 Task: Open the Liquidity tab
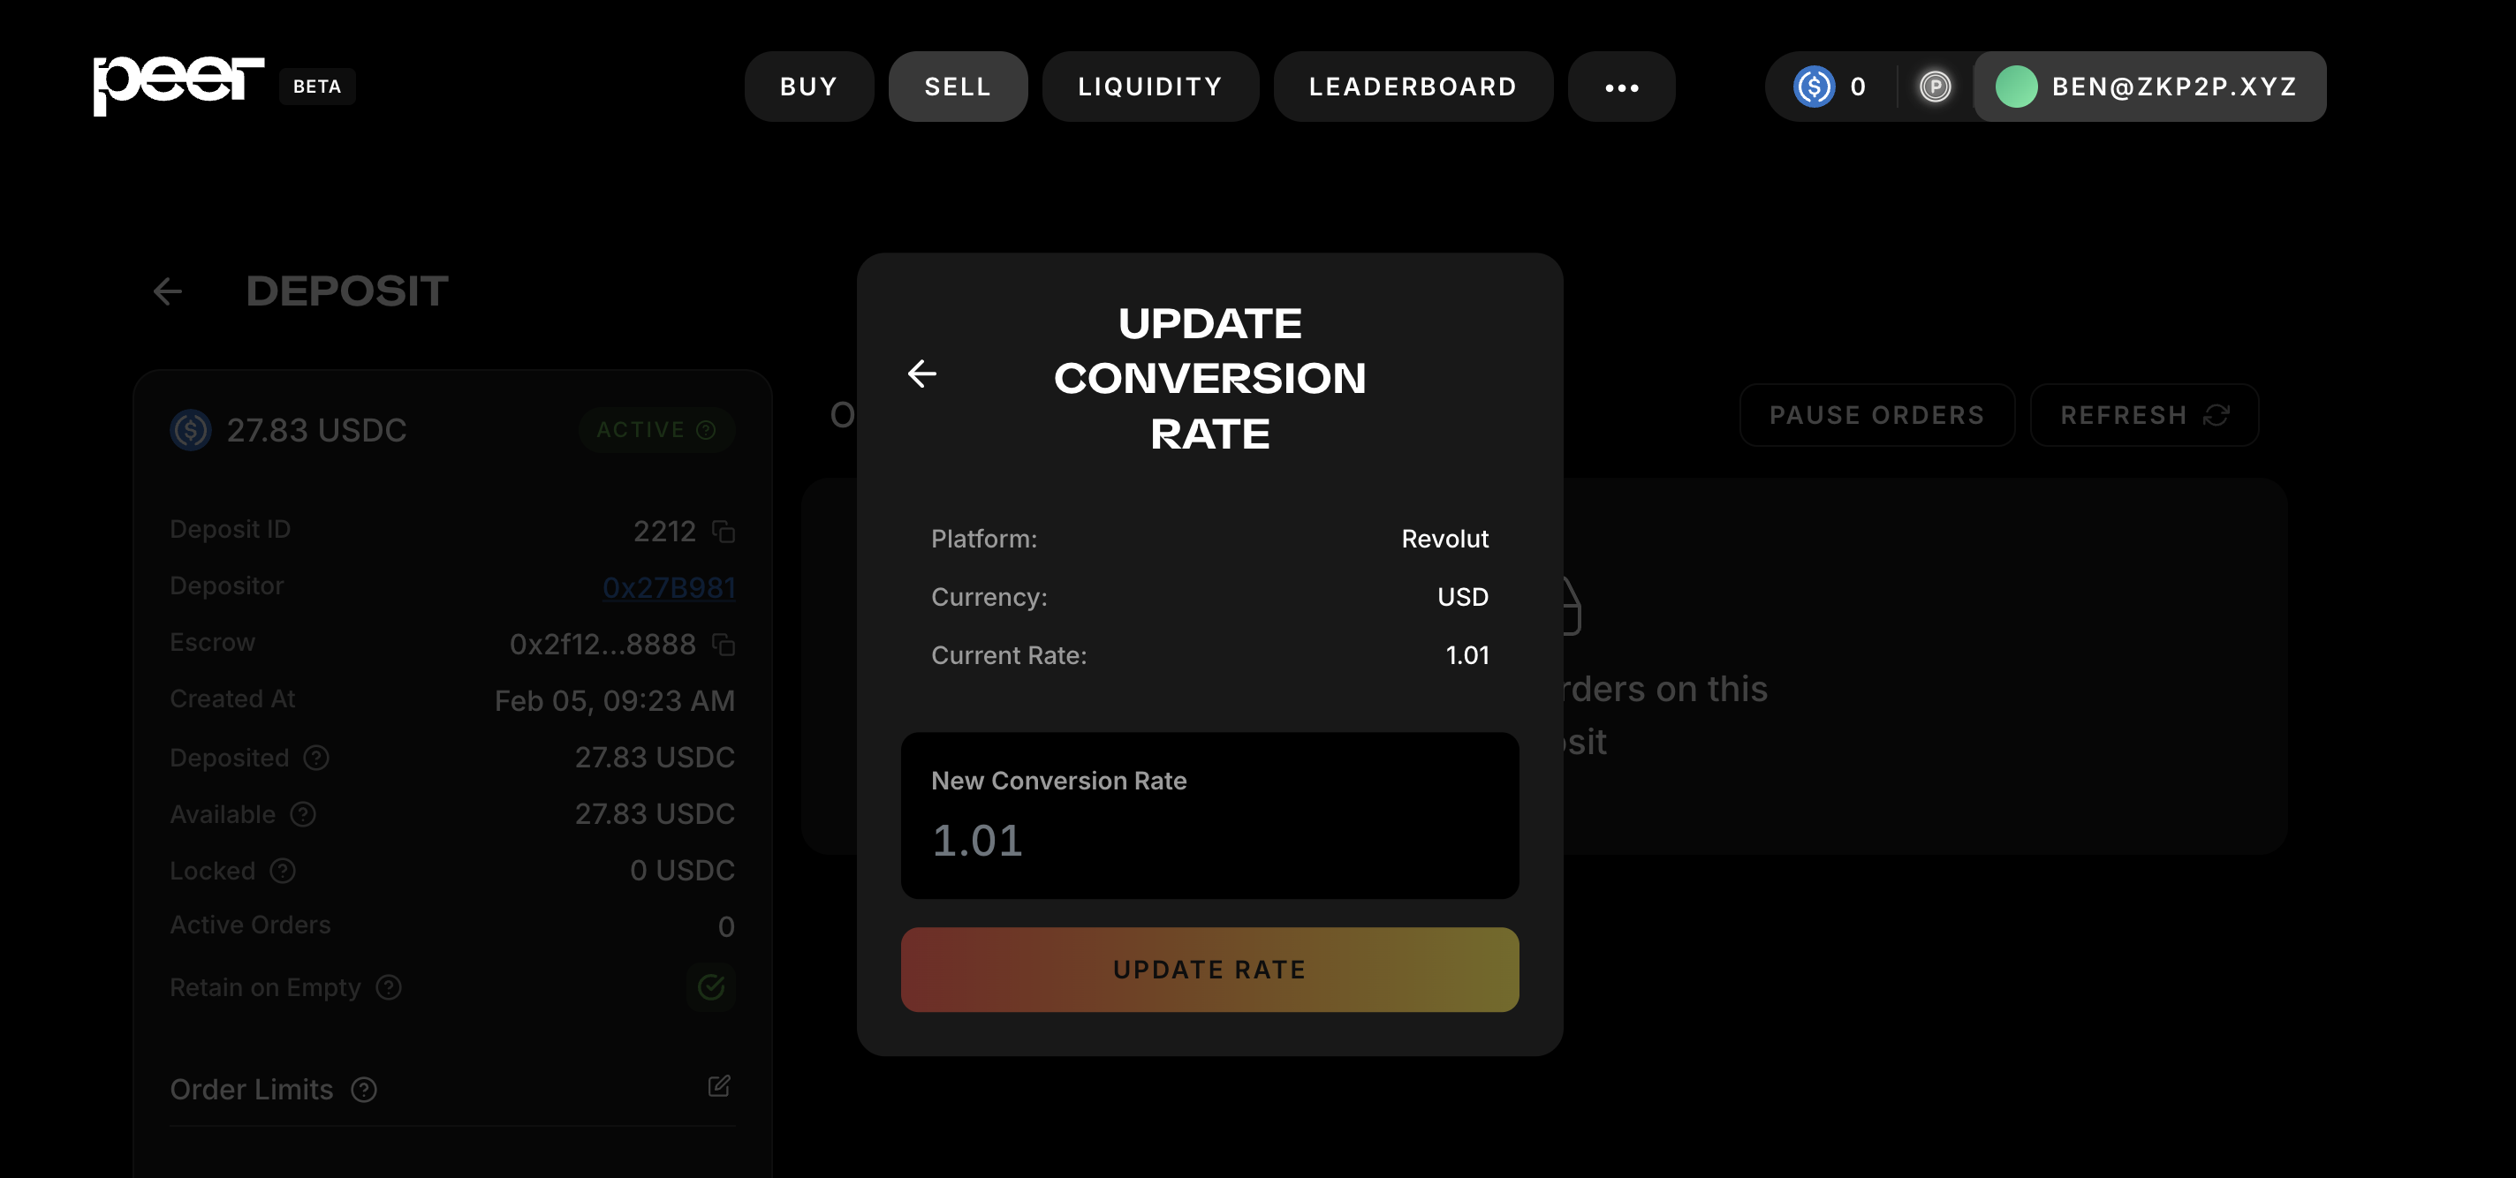click(1149, 87)
